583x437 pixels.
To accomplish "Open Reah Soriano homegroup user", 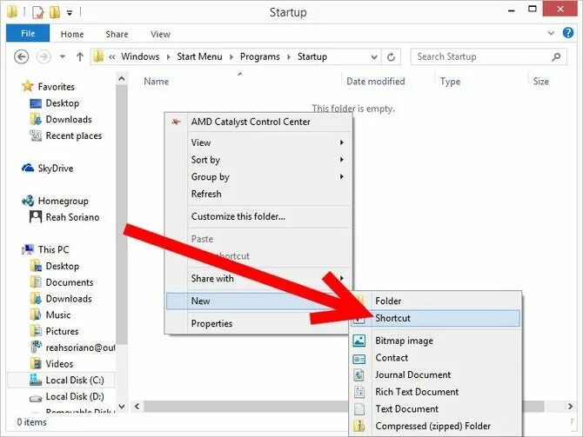I will (x=64, y=217).
